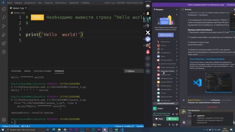Screen dimensions: 235x132
Task: Click the VS Code icon on the taskbar
Action: click(x=122, y=130)
